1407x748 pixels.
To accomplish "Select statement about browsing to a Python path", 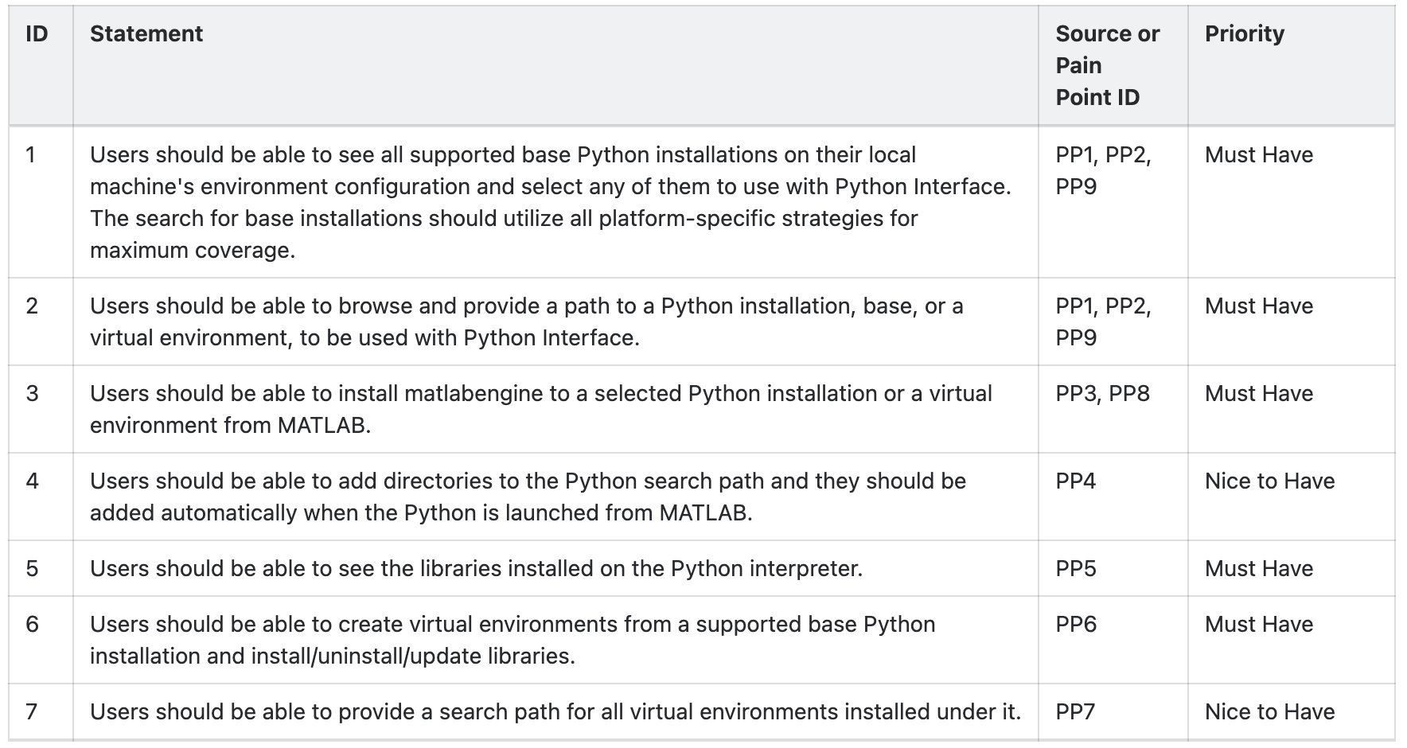I will [x=526, y=321].
